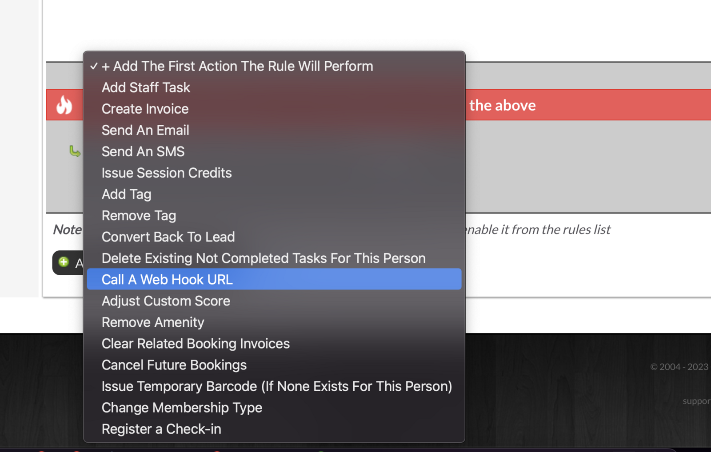This screenshot has height=452, width=711.
Task: Choose 'Change Membership Type' from the list
Action: 182,407
